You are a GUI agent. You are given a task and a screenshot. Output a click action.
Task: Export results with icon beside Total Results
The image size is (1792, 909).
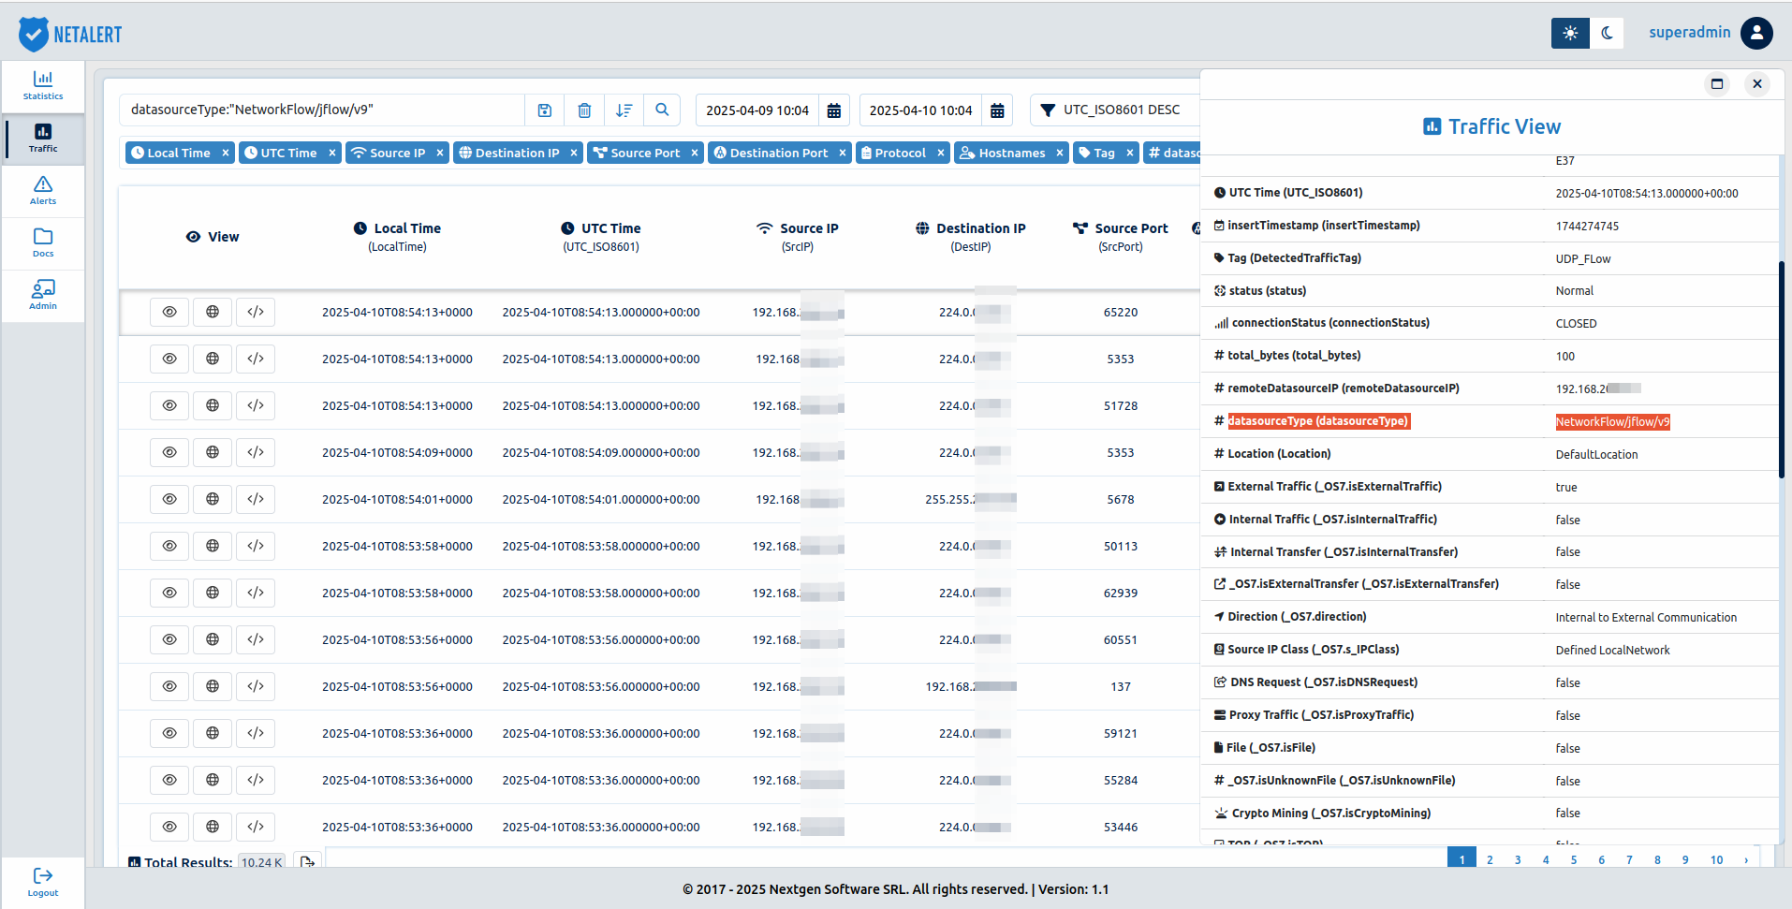(307, 861)
